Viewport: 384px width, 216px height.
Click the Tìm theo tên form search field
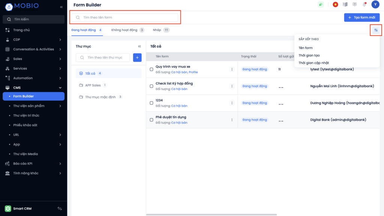125,17
